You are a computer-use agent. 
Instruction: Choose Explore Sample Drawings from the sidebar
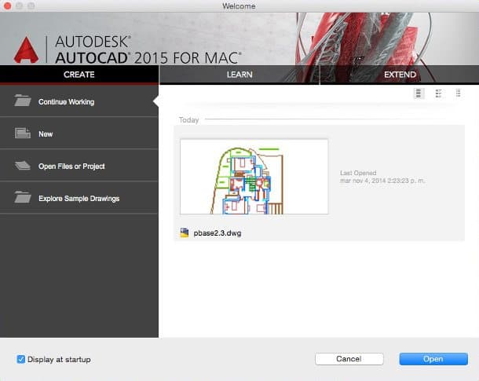79,199
